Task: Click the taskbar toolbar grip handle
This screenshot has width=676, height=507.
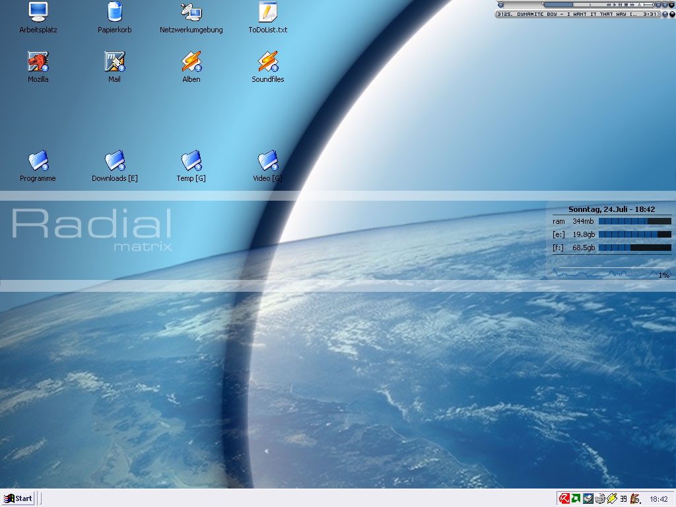Action: click(x=40, y=498)
